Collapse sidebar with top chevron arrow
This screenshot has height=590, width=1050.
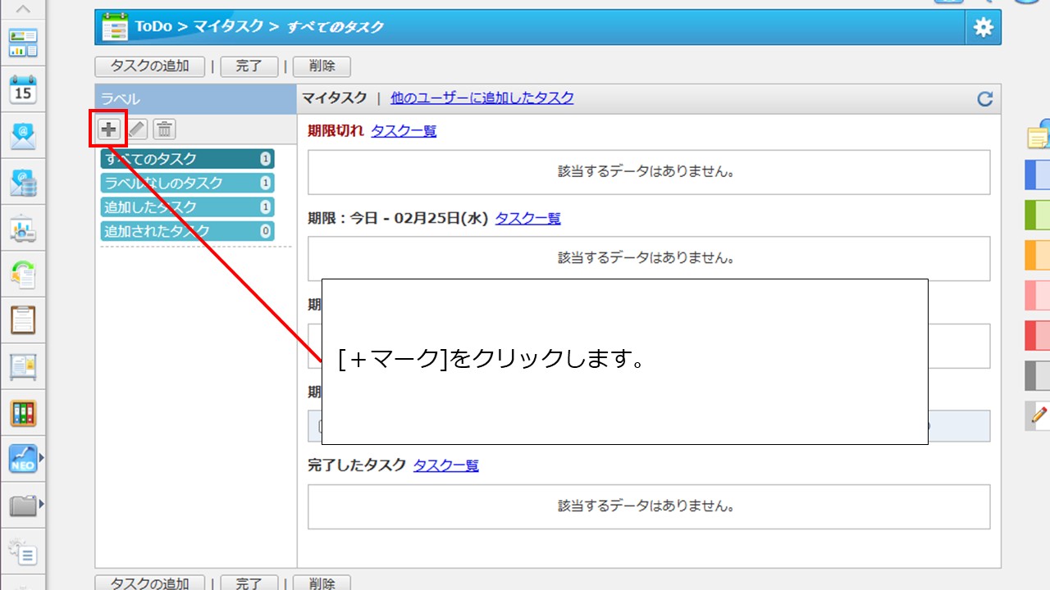click(x=23, y=9)
